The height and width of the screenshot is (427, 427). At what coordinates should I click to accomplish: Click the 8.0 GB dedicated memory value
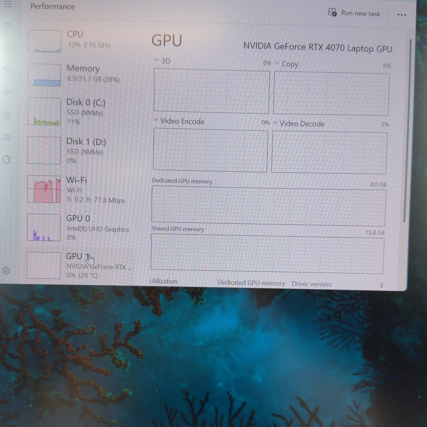[378, 184]
